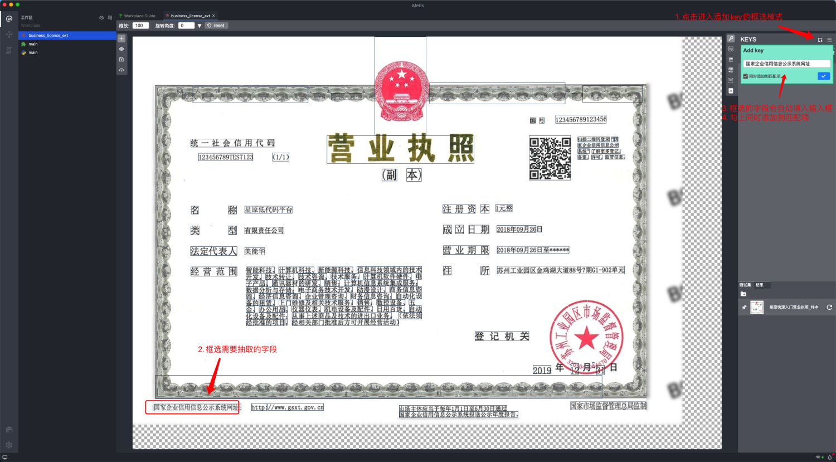Click the 缩放 zoom input field
Viewport: 836px width, 462px height.
pyautogui.click(x=140, y=26)
